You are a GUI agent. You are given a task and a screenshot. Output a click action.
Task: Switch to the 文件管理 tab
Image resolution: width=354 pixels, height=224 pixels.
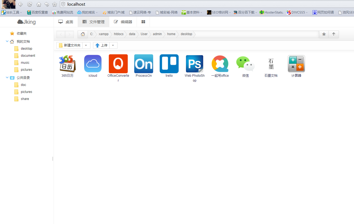pyautogui.click(x=93, y=22)
